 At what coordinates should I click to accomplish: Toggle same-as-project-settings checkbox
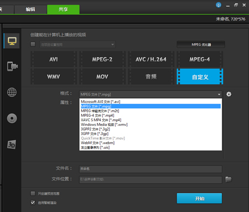tap(33, 44)
